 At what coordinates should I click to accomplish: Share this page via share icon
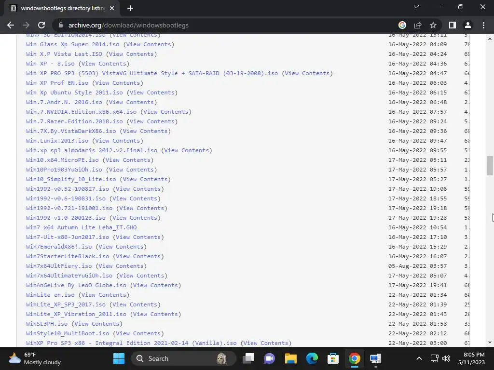(418, 25)
